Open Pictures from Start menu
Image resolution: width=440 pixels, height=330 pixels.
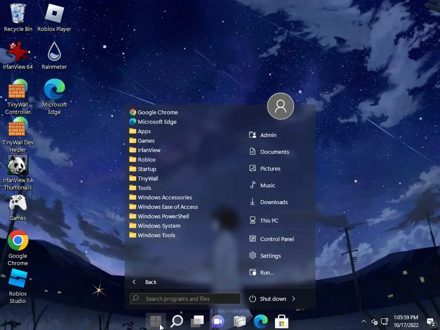(x=265, y=168)
